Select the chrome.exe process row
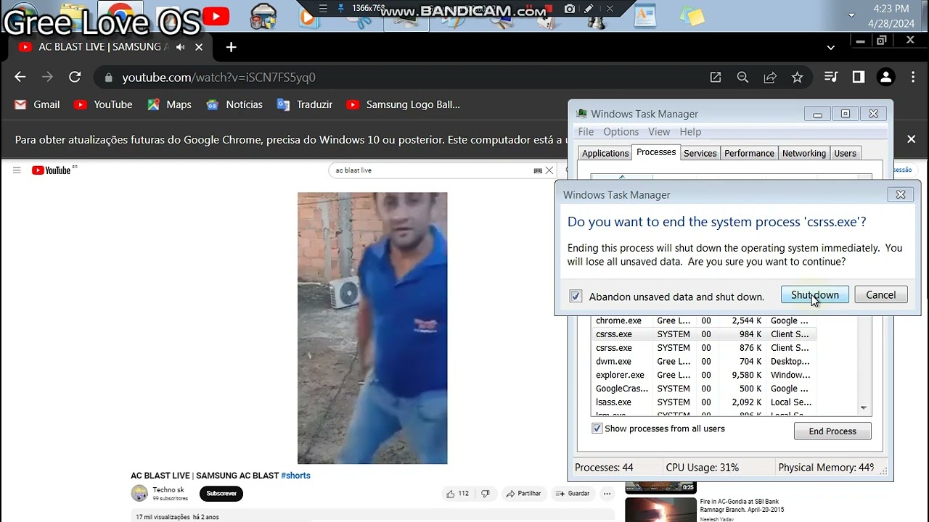Screen dimensions: 929x522 coord(704,320)
